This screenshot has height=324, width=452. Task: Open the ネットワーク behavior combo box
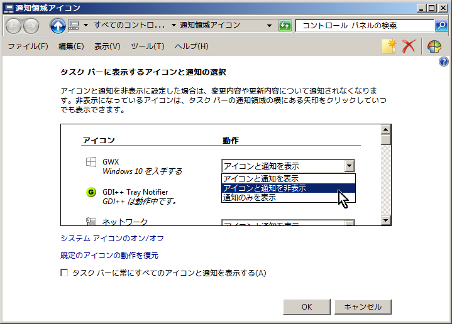(x=288, y=223)
